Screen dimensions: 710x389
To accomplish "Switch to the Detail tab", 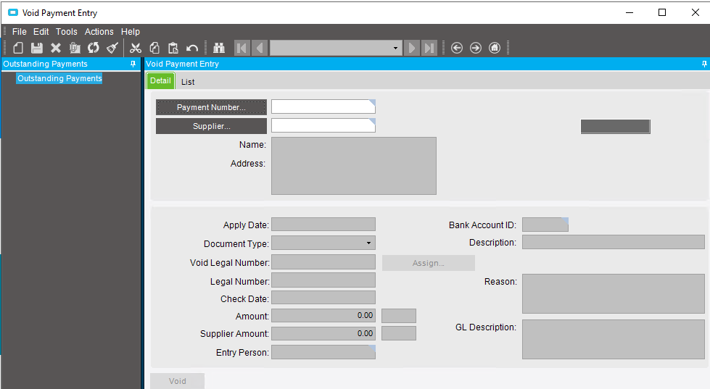I will point(160,80).
